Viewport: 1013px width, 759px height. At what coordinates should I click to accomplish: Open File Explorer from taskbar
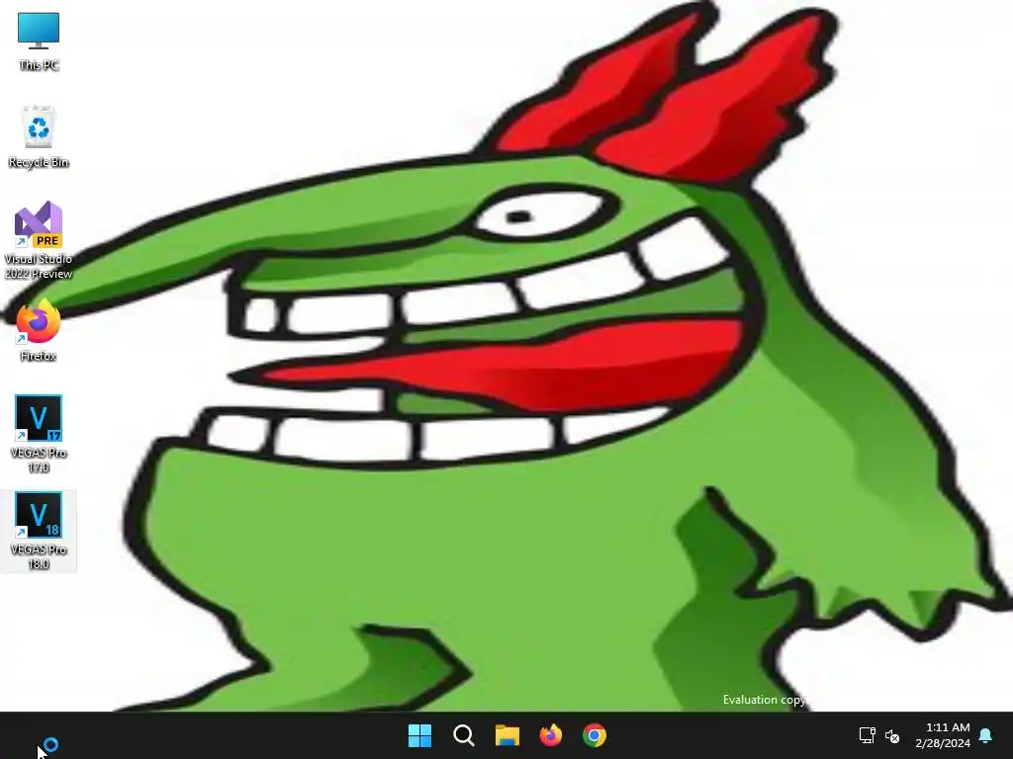click(x=507, y=735)
